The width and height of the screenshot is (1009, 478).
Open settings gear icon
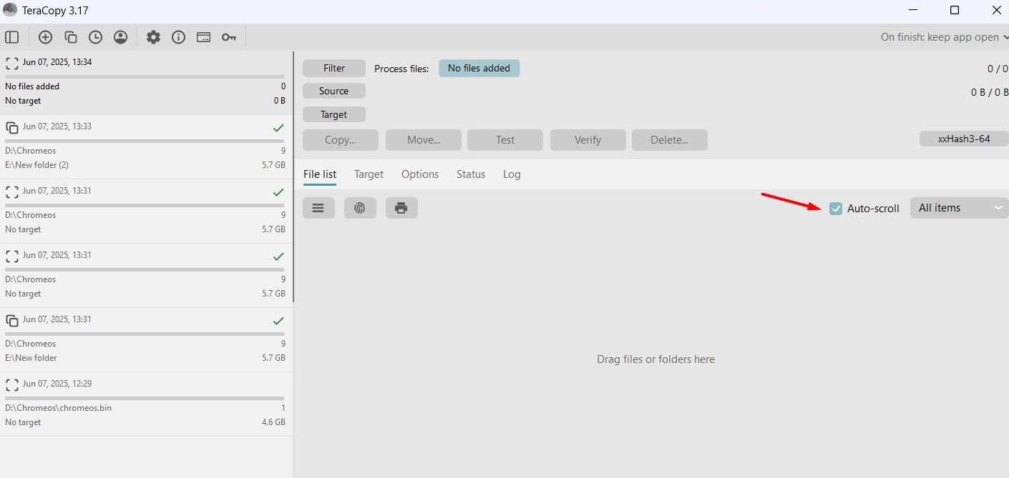(x=153, y=37)
